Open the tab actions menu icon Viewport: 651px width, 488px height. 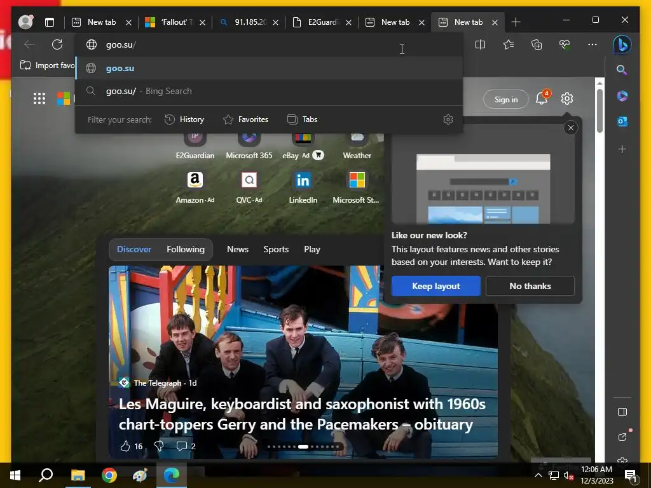[x=50, y=22]
